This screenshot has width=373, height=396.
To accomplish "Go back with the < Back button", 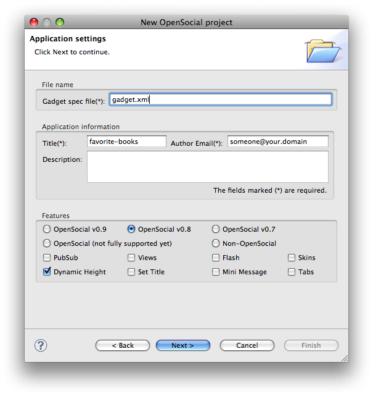I will (x=123, y=345).
